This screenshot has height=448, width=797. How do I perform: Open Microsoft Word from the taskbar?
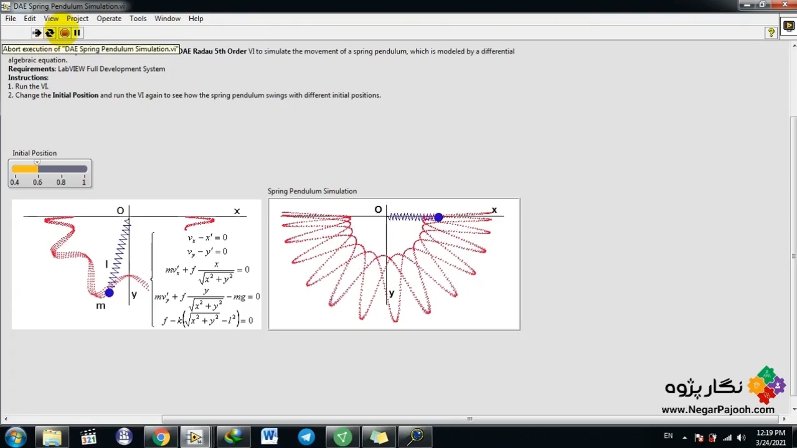coord(270,437)
